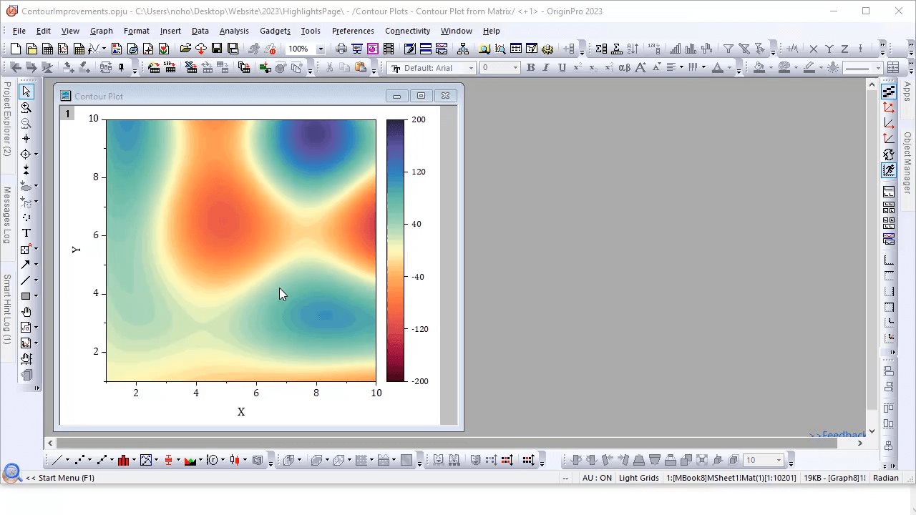Toggle Italic text formatting
The width and height of the screenshot is (916, 515).
tap(546, 67)
